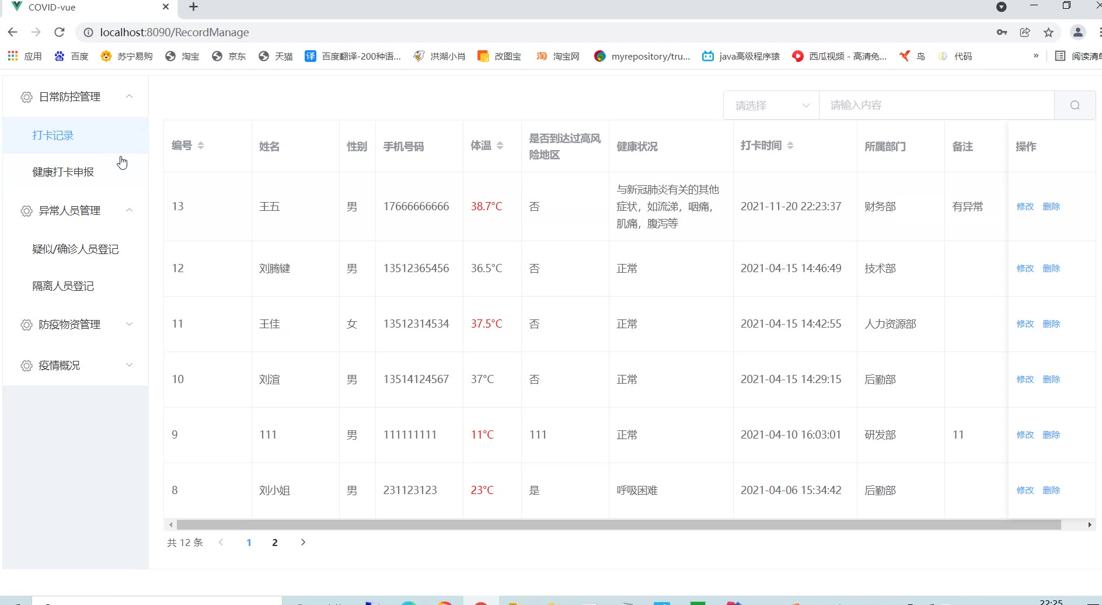Select 隔离人员登记 menu item
The image size is (1102, 605).
coord(63,286)
